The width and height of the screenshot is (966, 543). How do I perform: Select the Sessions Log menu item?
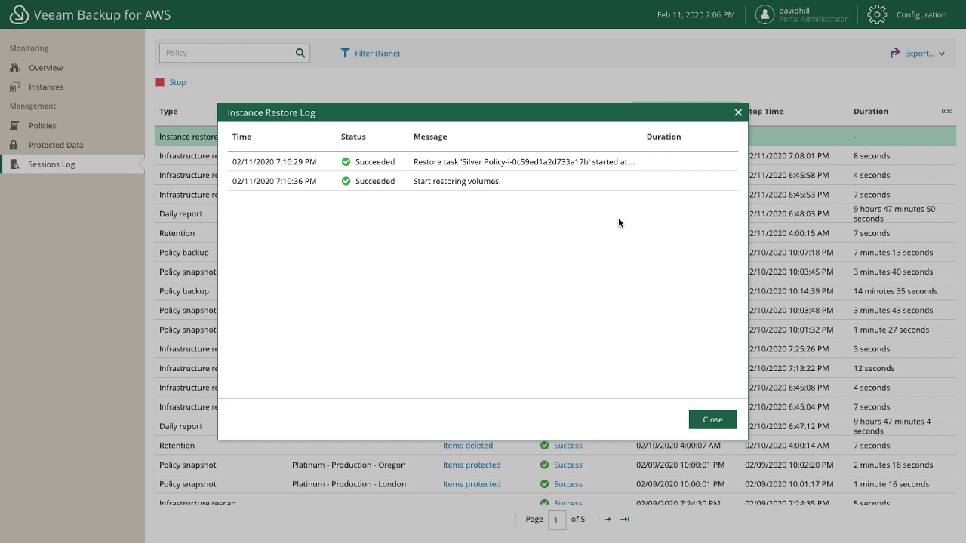point(51,164)
